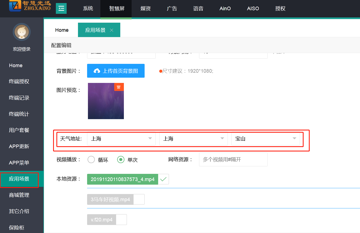Open the 语音 top menu

click(x=198, y=9)
